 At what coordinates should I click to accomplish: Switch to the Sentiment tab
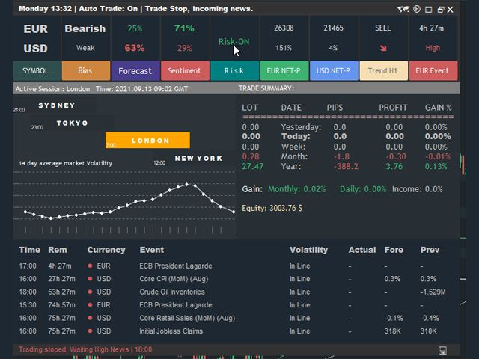point(184,71)
